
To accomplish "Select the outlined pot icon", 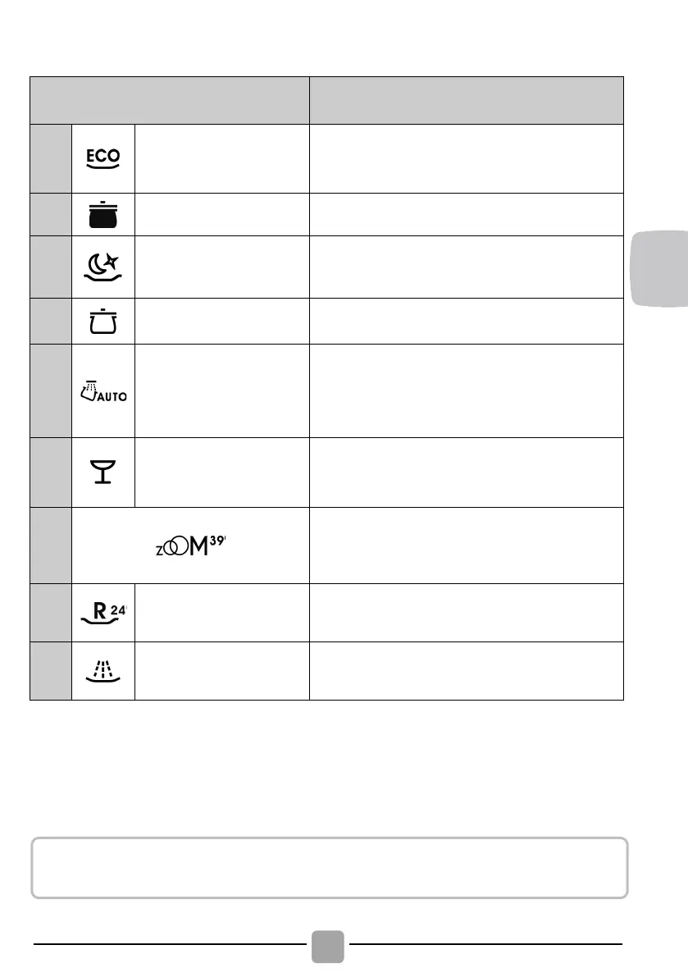I will (x=103, y=321).
